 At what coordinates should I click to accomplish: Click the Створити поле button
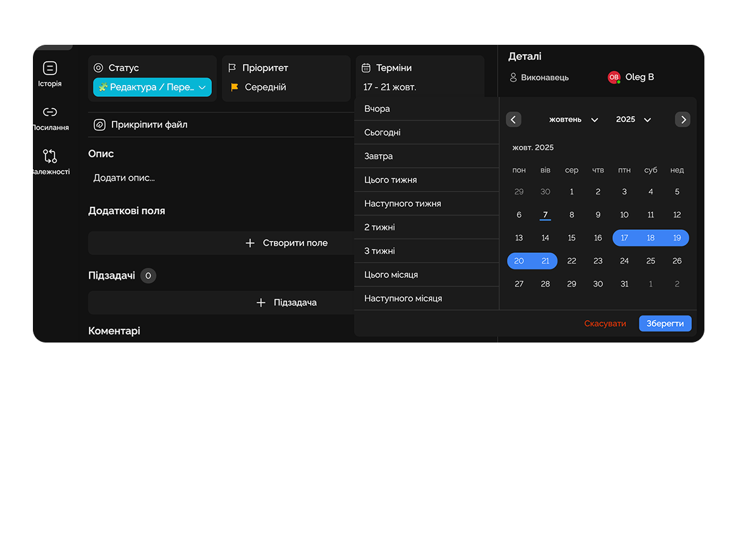(286, 243)
